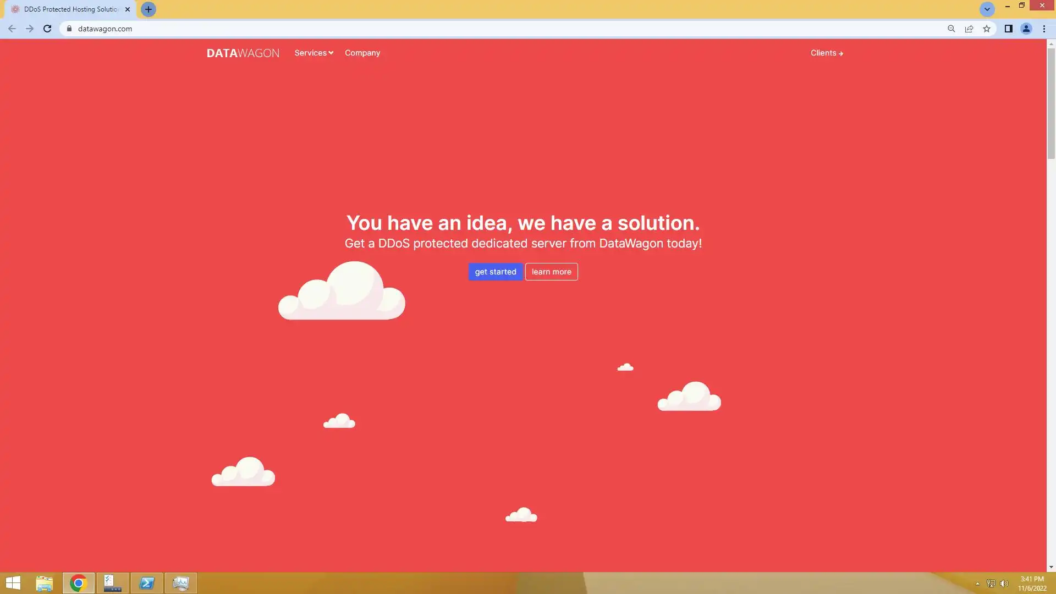This screenshot has height=594, width=1056.
Task: Open File Explorer from the taskbar
Action: pyautogui.click(x=44, y=583)
